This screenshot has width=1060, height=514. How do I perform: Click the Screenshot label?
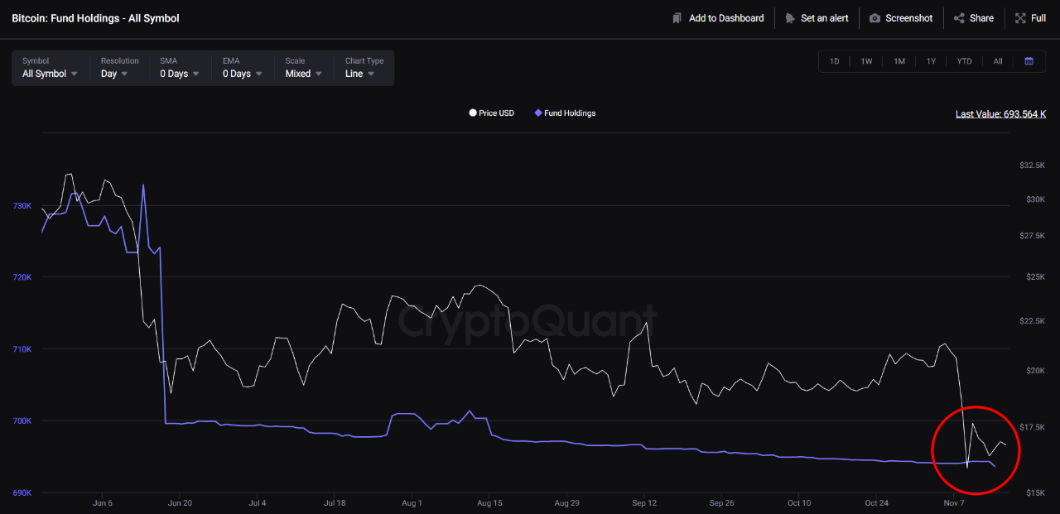point(909,18)
